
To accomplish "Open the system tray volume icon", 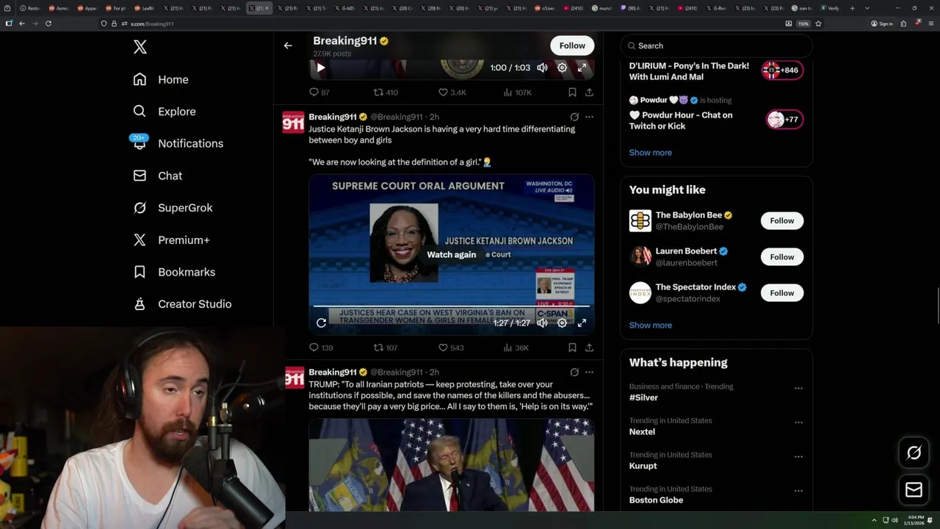I will tap(894, 520).
